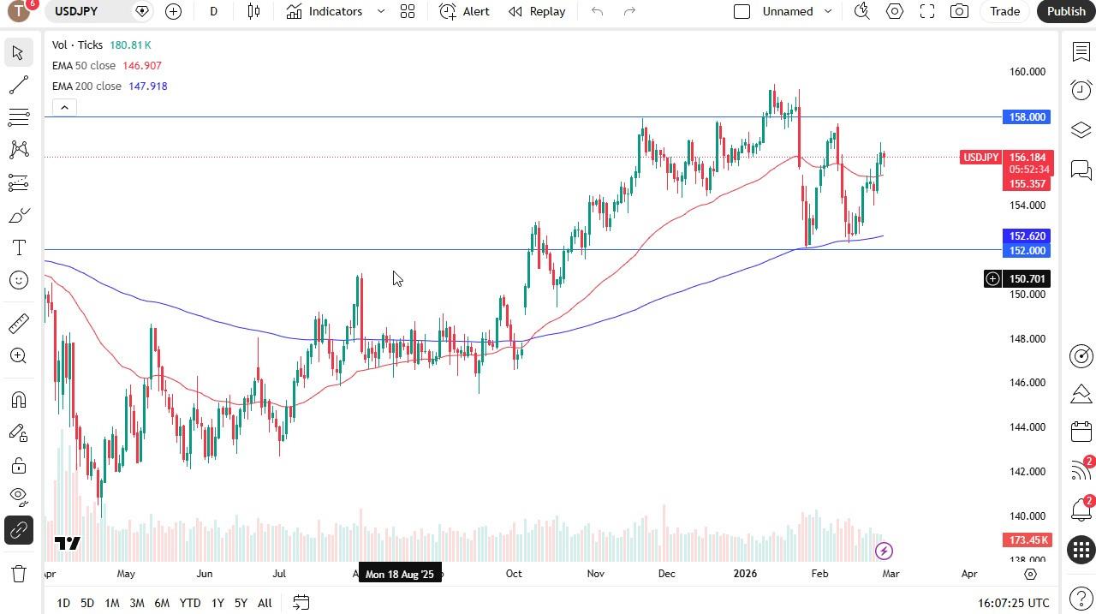Open the economic Calendar panel
The image size is (1096, 614).
point(1081,432)
